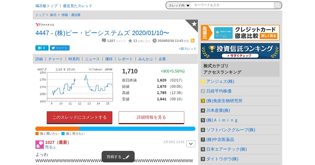Go to <前スレッド link
The width and height of the screenshot is (315, 165).
click(188, 49)
